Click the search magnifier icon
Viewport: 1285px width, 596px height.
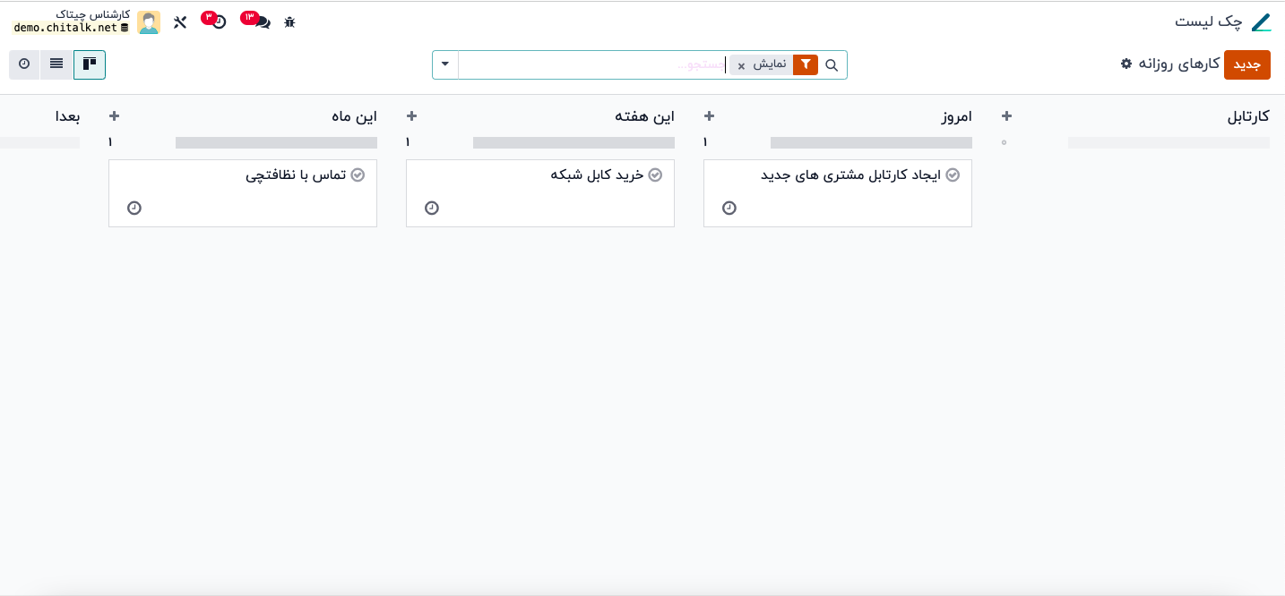(x=832, y=65)
